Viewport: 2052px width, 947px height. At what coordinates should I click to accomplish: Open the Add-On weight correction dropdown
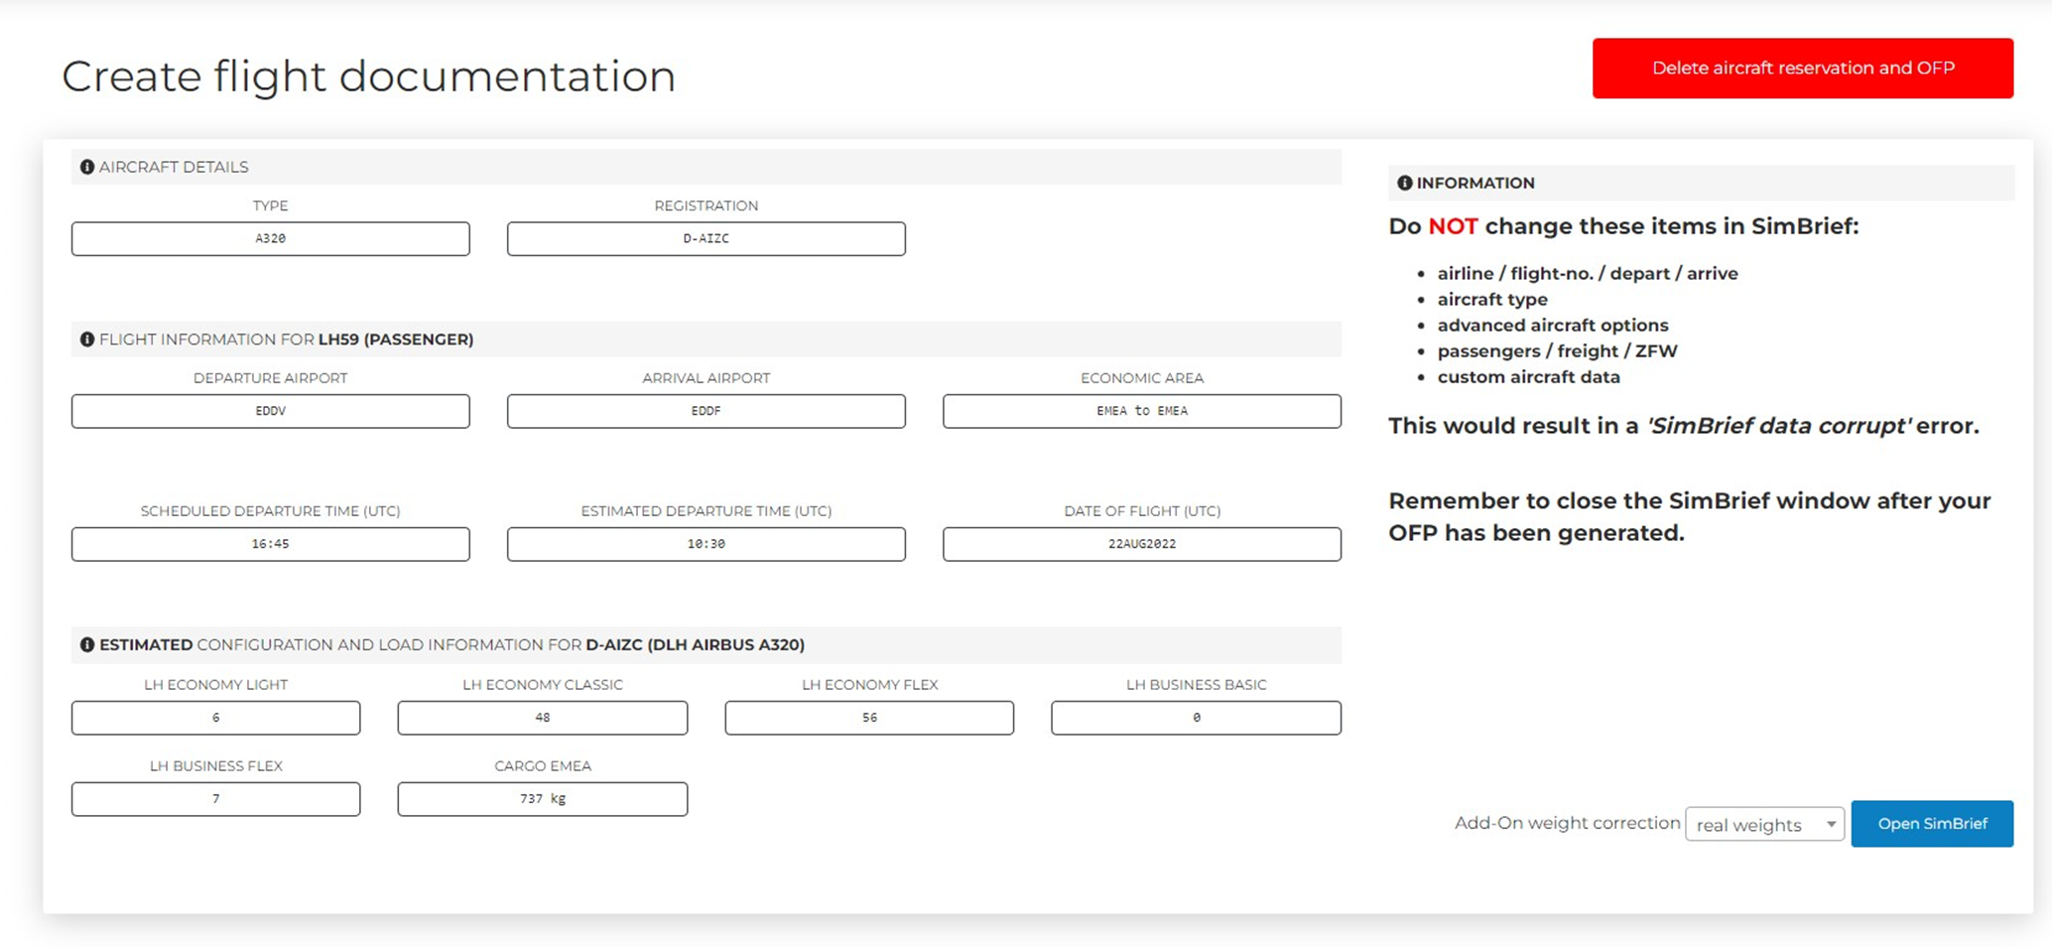pyautogui.click(x=1764, y=824)
